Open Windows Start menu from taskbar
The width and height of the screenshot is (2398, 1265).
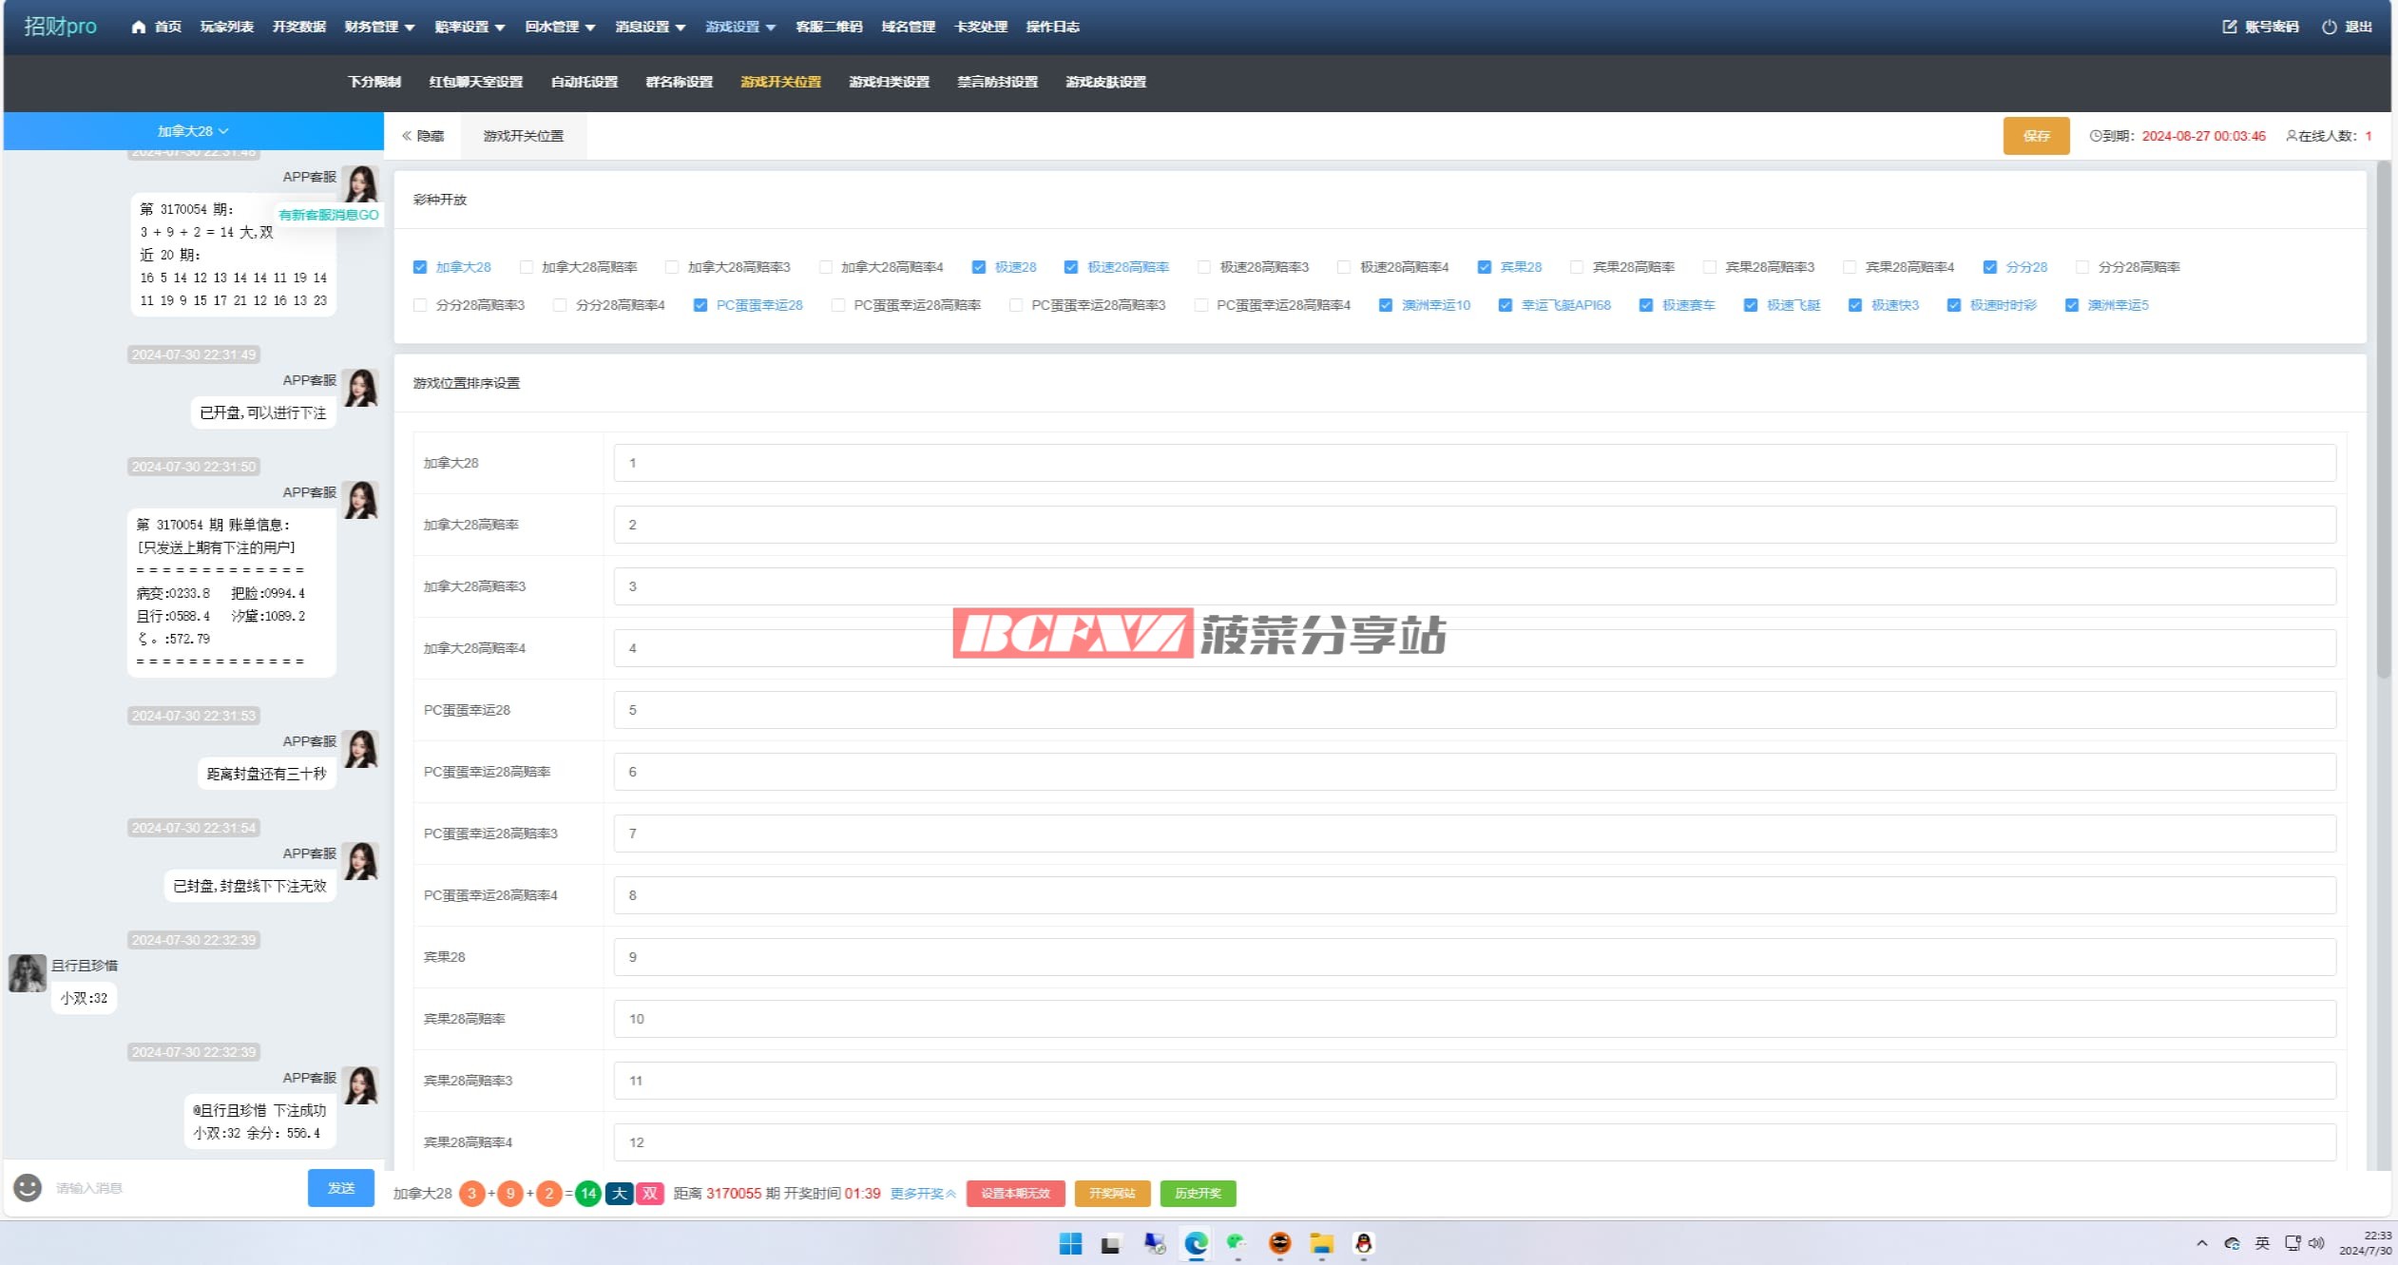click(x=1070, y=1243)
